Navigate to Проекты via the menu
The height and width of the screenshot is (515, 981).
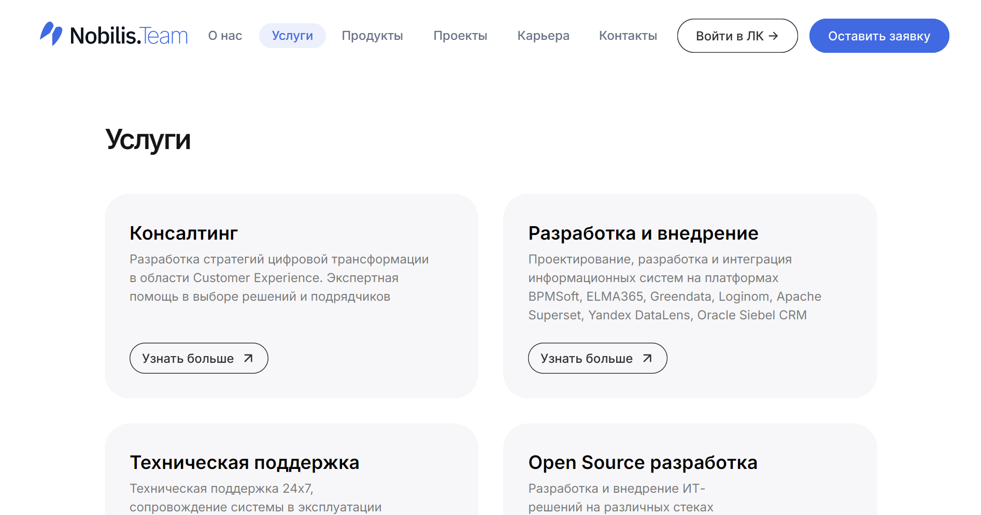coord(460,36)
